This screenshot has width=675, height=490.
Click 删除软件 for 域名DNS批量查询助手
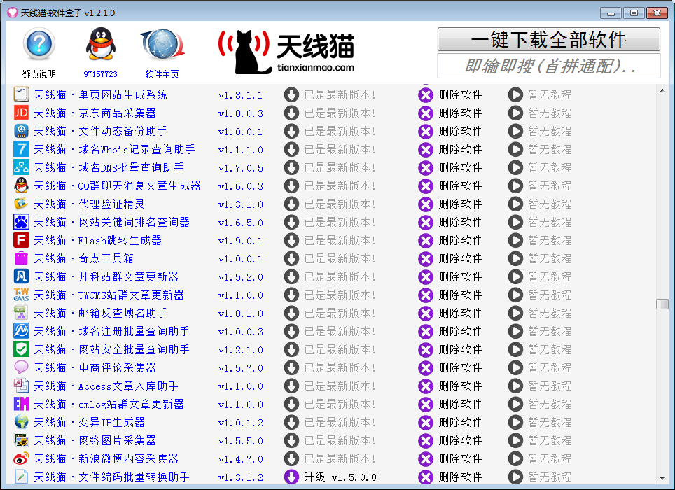point(460,167)
